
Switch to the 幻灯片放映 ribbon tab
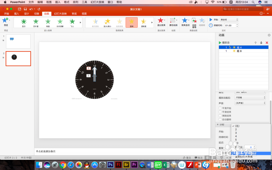pos(60,14)
